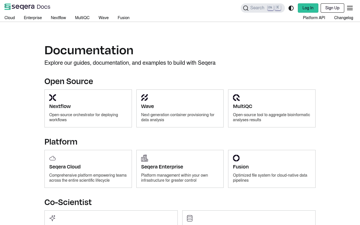This screenshot has height=225, width=360.
Task: Click the 'Co-Scientist' section heading
Action: 68,202
